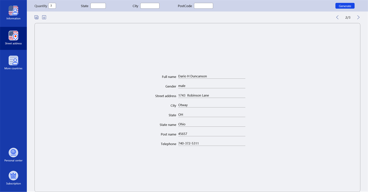Advance to the next address with the right chevron
Viewport: 368px width, 192px height.
coord(358,17)
